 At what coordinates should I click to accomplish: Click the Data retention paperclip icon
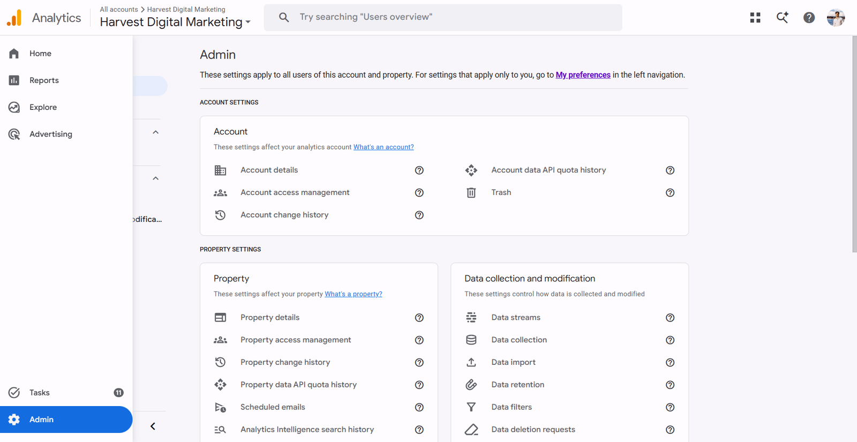pos(471,385)
